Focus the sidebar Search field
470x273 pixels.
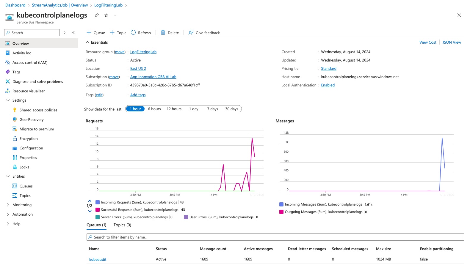[32, 33]
